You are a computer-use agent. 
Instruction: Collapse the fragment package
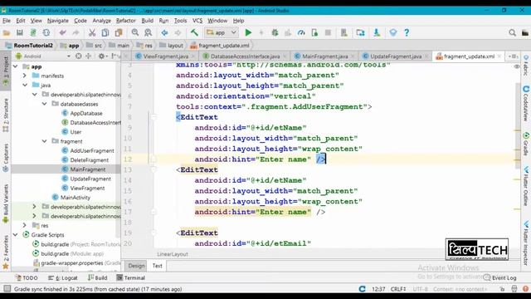point(44,141)
